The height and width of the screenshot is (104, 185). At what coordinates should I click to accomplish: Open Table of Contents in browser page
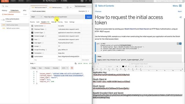coord(104,6)
